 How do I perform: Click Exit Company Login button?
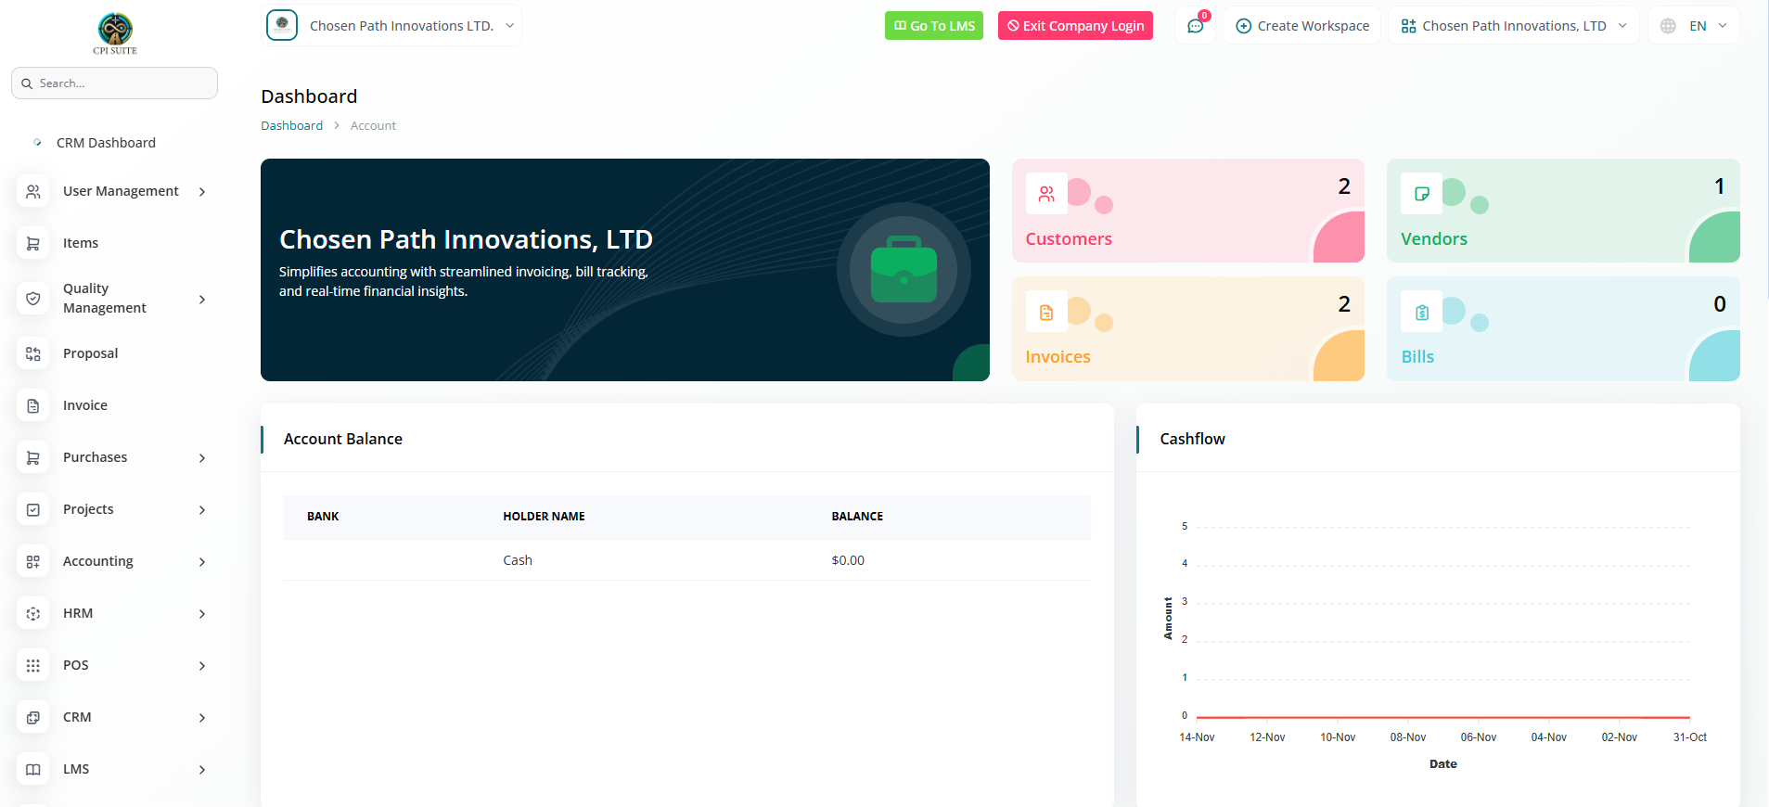tap(1075, 26)
